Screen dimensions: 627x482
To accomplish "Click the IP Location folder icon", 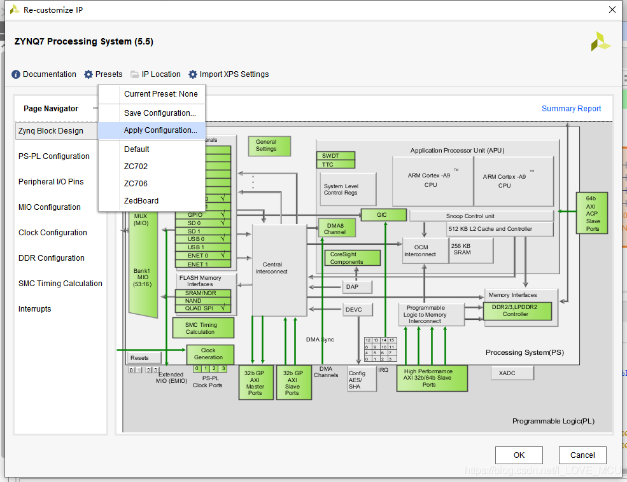I will tap(135, 74).
